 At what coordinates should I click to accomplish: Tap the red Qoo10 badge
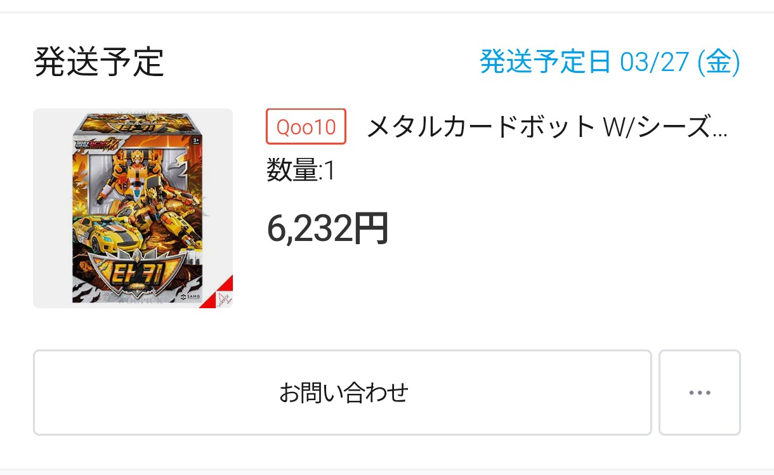306,127
